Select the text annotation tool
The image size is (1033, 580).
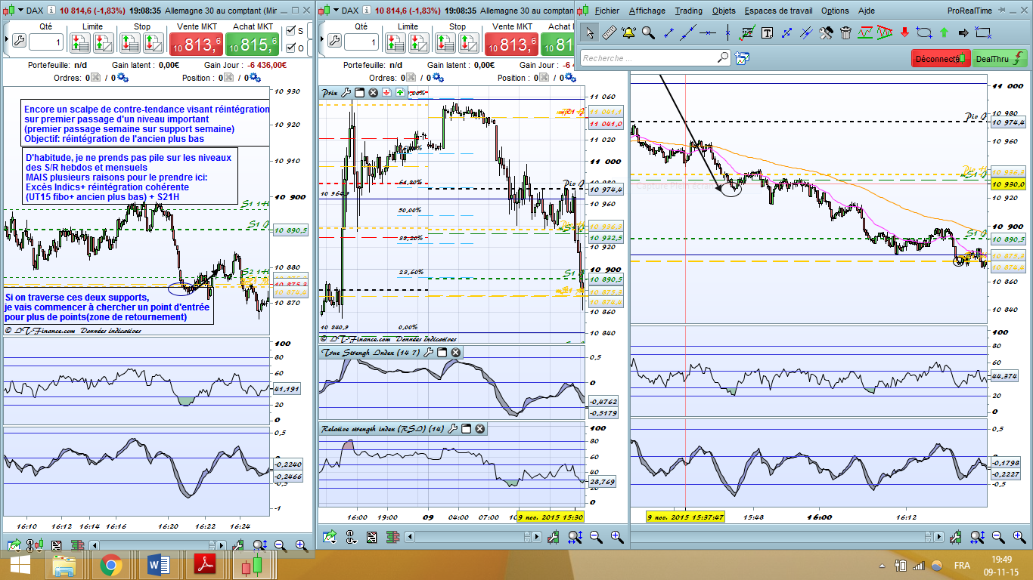767,32
